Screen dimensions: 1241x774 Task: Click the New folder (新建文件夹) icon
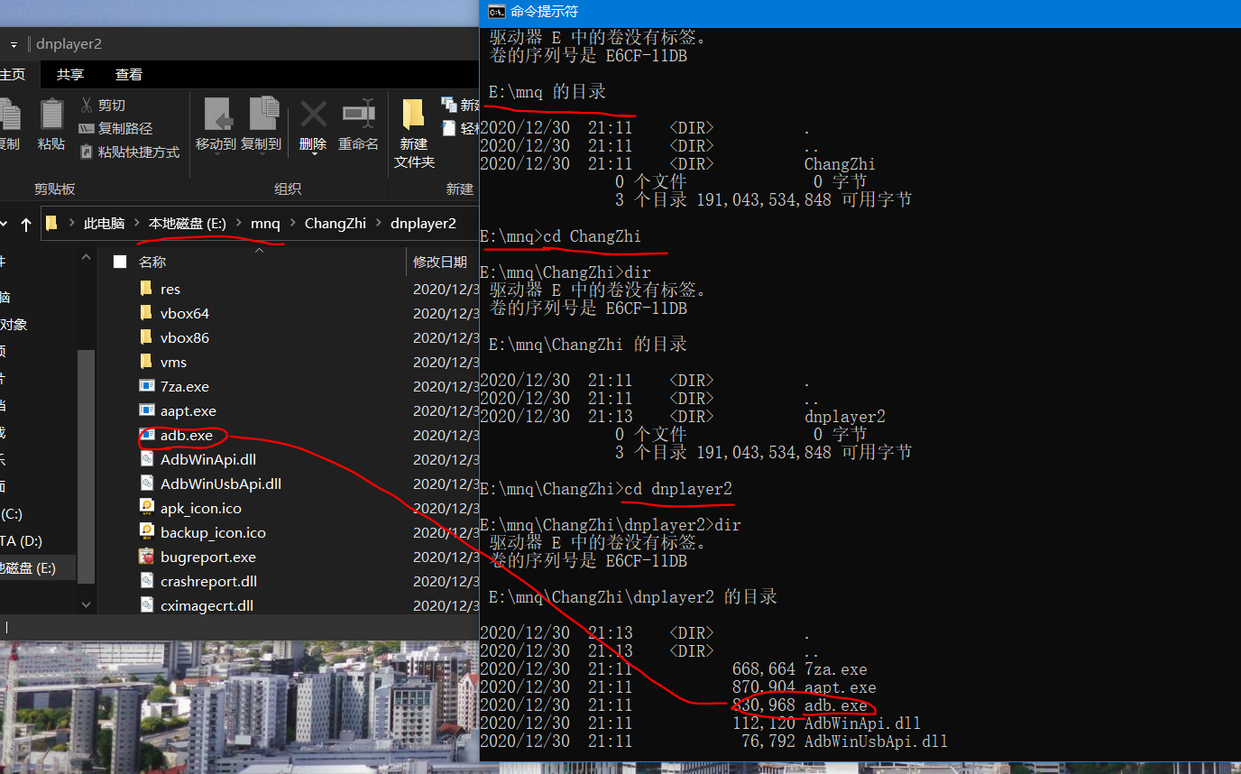click(414, 115)
